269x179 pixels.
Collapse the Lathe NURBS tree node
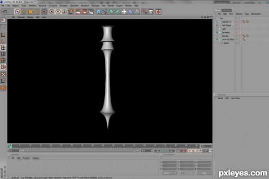point(217,39)
